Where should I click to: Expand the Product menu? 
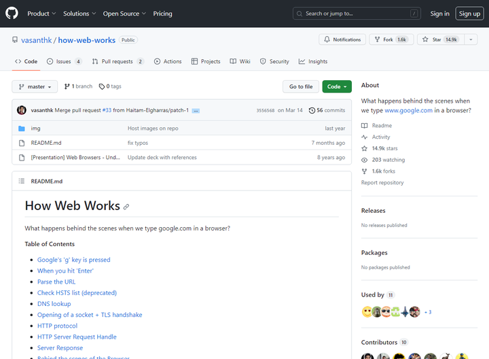[x=41, y=14]
